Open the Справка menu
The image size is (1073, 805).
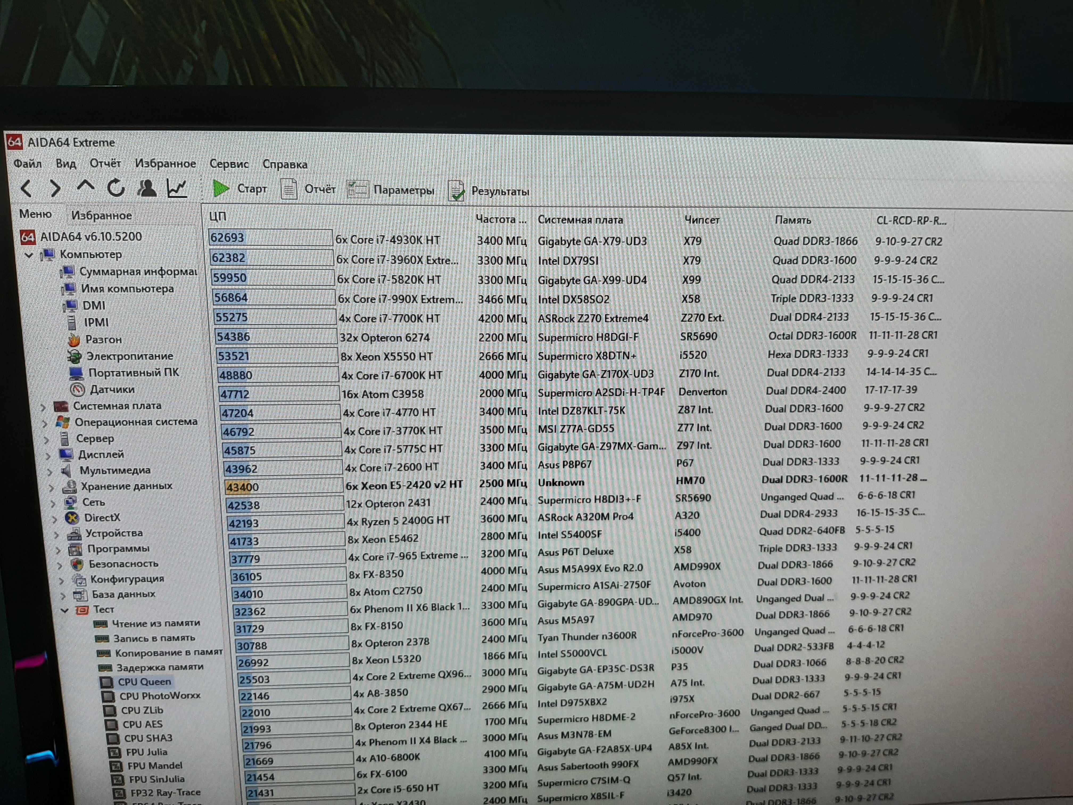tap(285, 165)
